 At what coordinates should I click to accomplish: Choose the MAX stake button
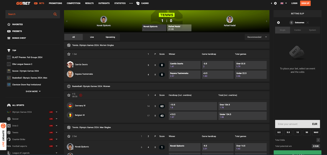click(316, 132)
